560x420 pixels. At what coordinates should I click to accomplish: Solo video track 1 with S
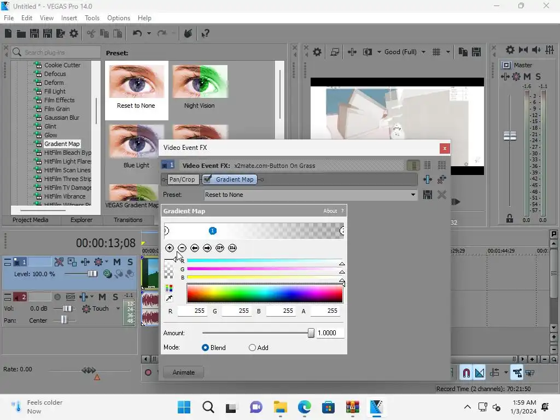tap(130, 262)
